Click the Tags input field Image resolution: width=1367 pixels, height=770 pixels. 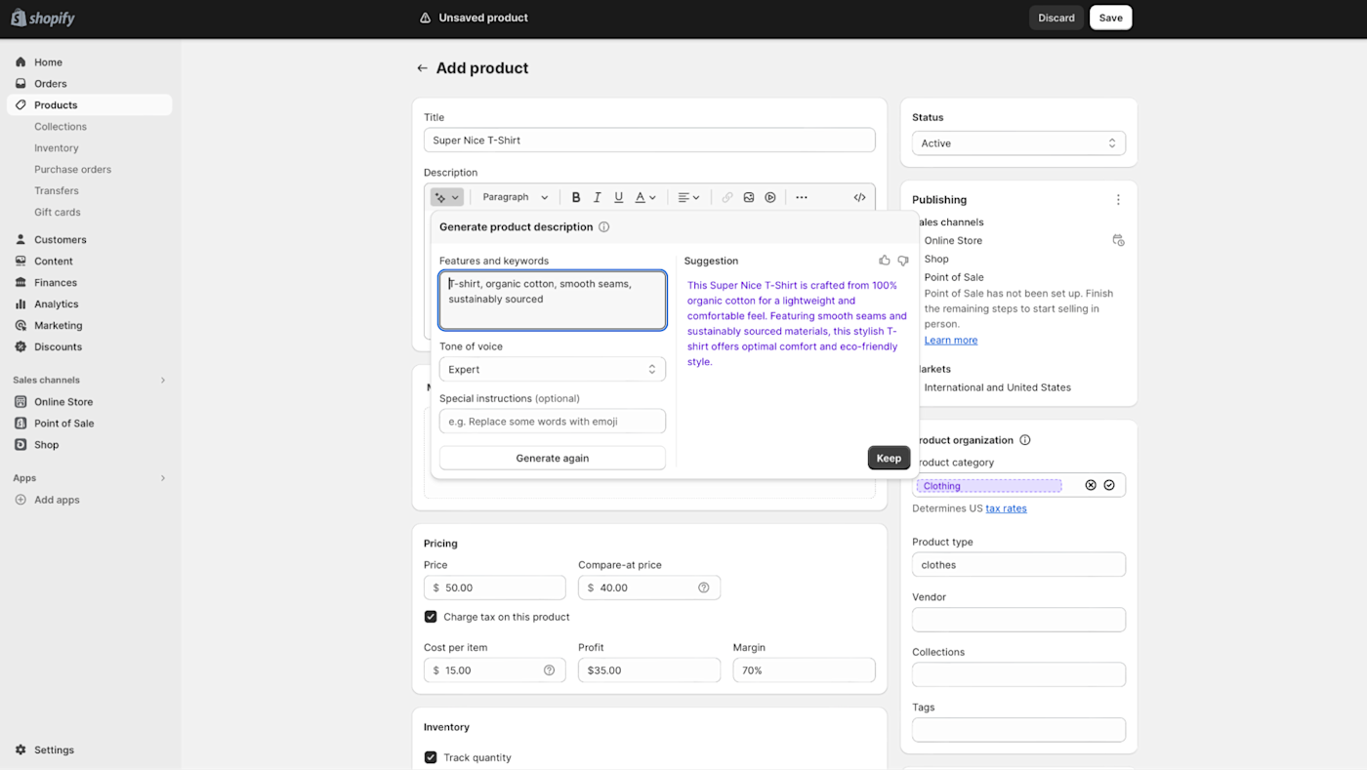pos(1018,730)
